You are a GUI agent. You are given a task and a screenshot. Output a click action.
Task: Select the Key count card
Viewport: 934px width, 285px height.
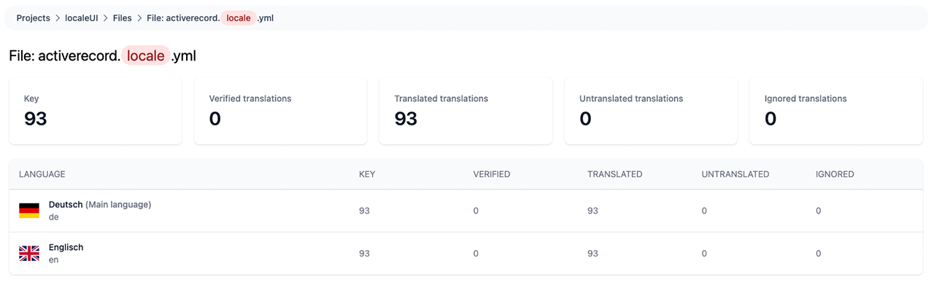click(x=96, y=111)
